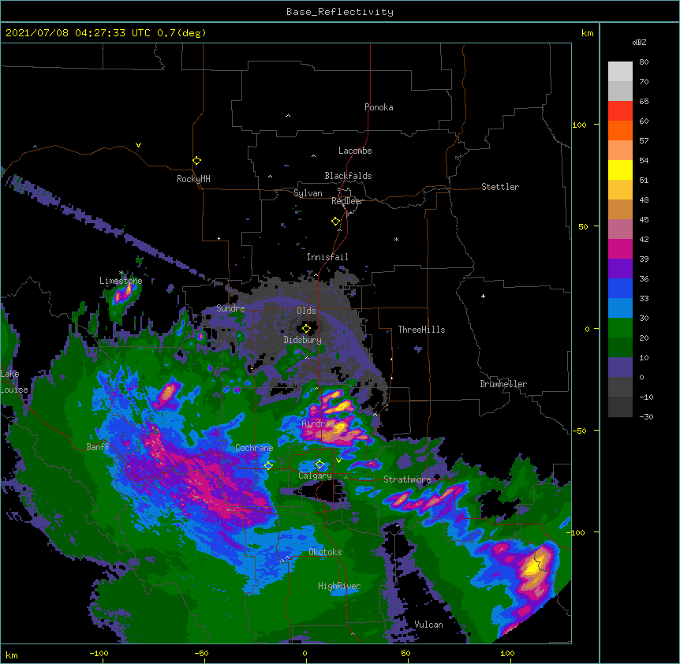
Task: Click the white plus marker north of Drumheller
Action: (x=483, y=296)
